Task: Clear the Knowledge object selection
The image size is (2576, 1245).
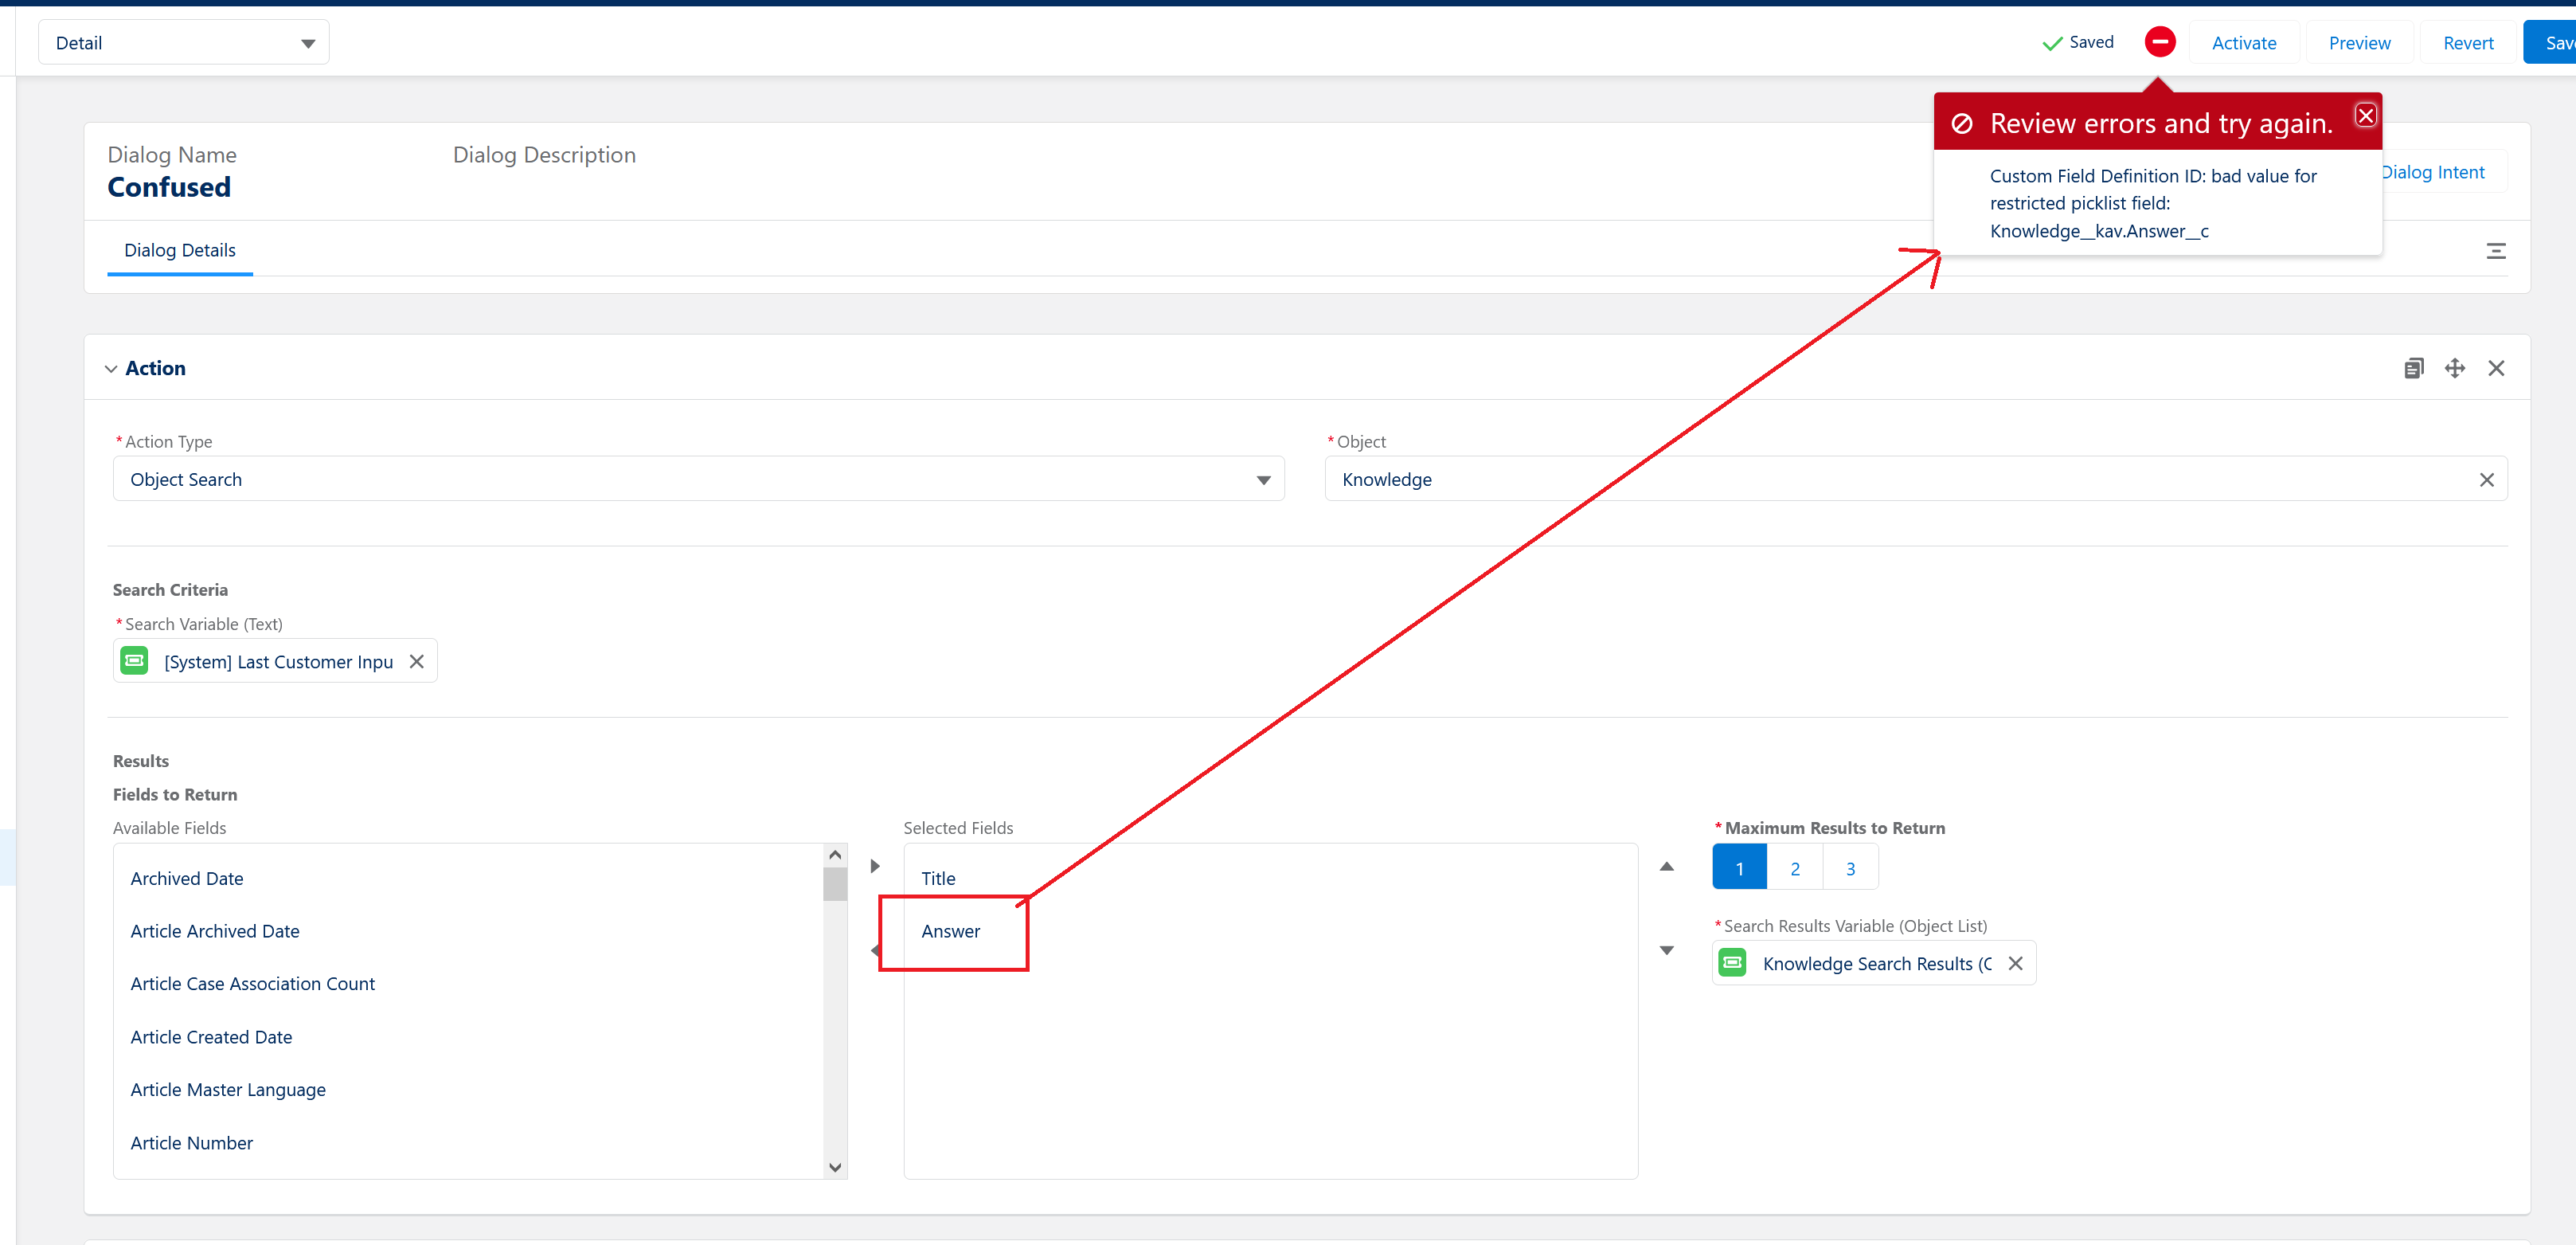Action: tap(2486, 480)
